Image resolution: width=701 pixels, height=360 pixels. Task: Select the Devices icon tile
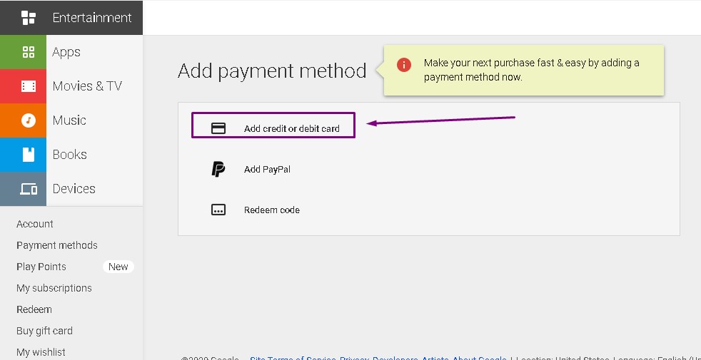coord(24,189)
